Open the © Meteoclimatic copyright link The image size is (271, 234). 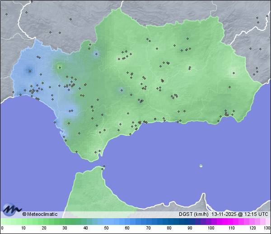click(40, 214)
